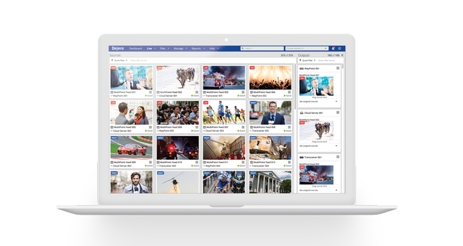Open the Choose stations dropdown
This screenshot has height=246, width=463.
[x=306, y=48]
